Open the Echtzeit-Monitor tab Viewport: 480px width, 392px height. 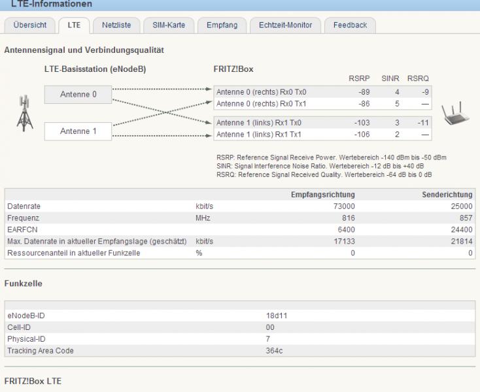285,25
